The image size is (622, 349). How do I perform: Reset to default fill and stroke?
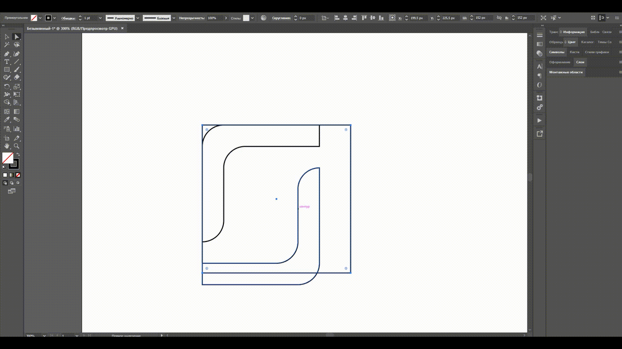coord(4,167)
